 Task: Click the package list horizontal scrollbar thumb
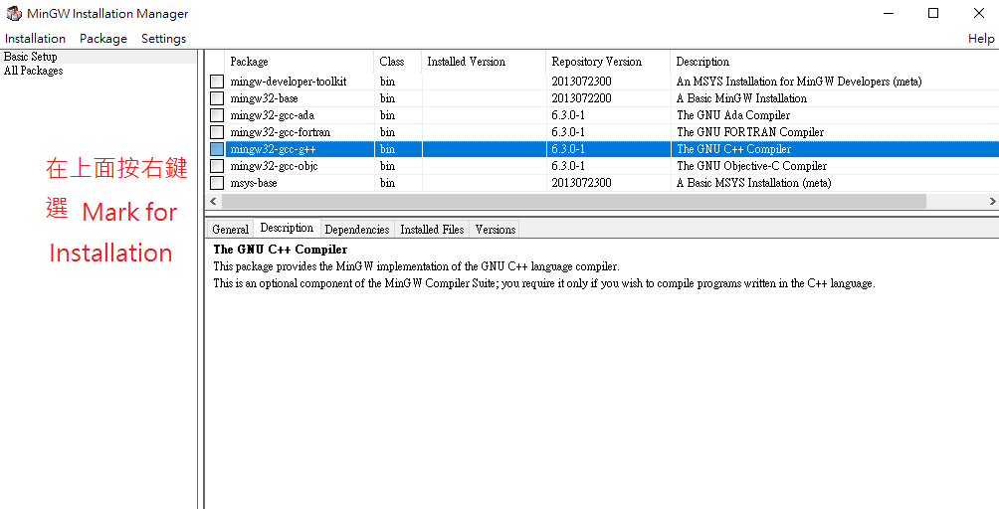(573, 201)
